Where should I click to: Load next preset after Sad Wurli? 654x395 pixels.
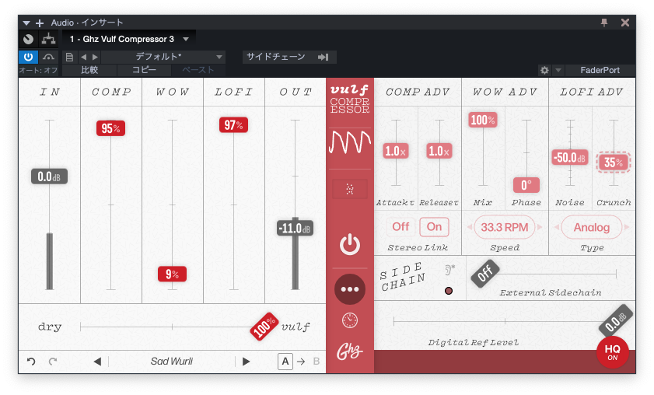[x=246, y=362]
